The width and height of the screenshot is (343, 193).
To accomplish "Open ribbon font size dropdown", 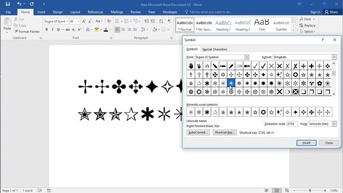I will click(79, 21).
